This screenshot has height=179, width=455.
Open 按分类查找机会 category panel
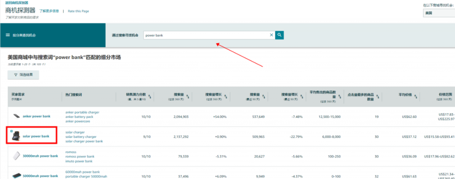(x=53, y=35)
